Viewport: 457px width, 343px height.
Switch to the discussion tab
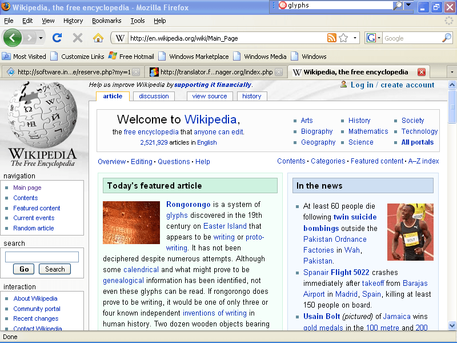tap(153, 96)
